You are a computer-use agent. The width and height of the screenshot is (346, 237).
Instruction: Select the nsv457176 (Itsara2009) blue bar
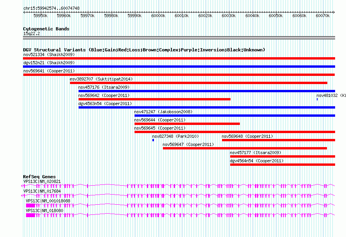[207, 91]
